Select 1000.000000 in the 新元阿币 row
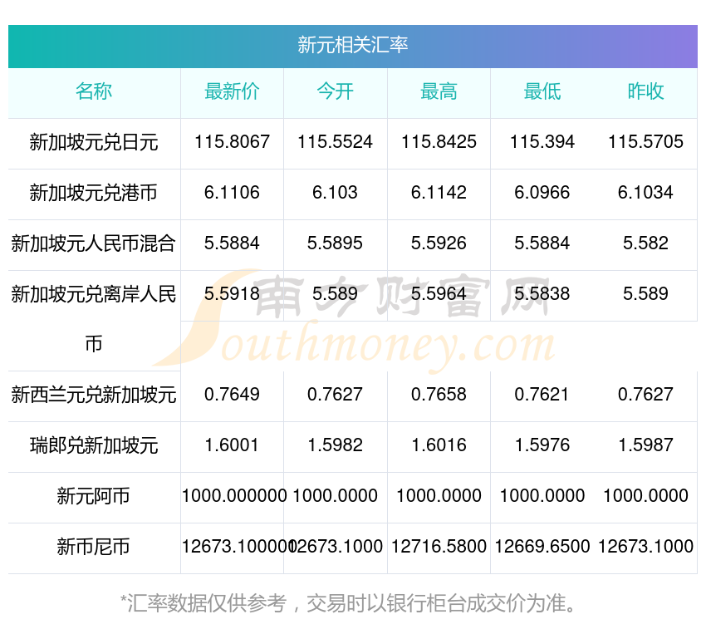The height and width of the screenshot is (629, 706). (234, 496)
